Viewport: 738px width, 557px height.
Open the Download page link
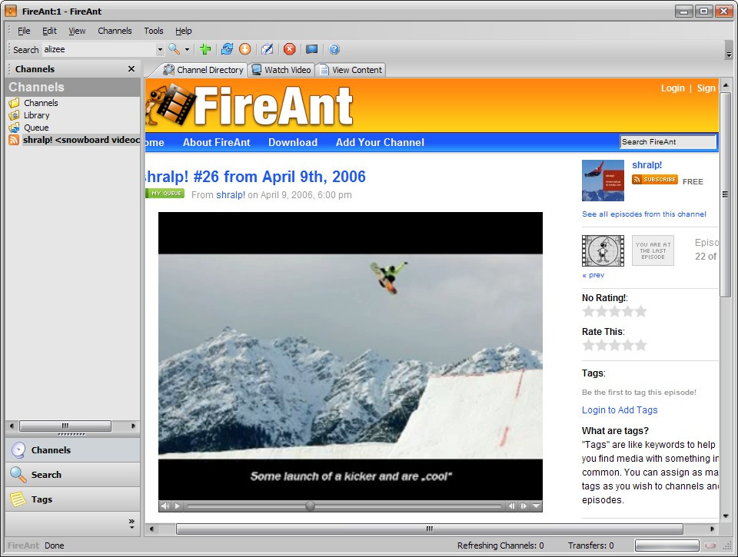click(x=293, y=142)
